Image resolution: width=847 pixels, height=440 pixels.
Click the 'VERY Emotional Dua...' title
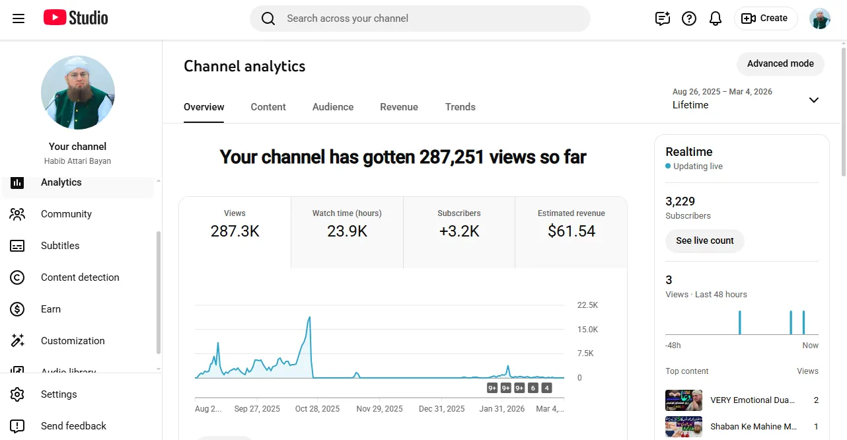(753, 400)
